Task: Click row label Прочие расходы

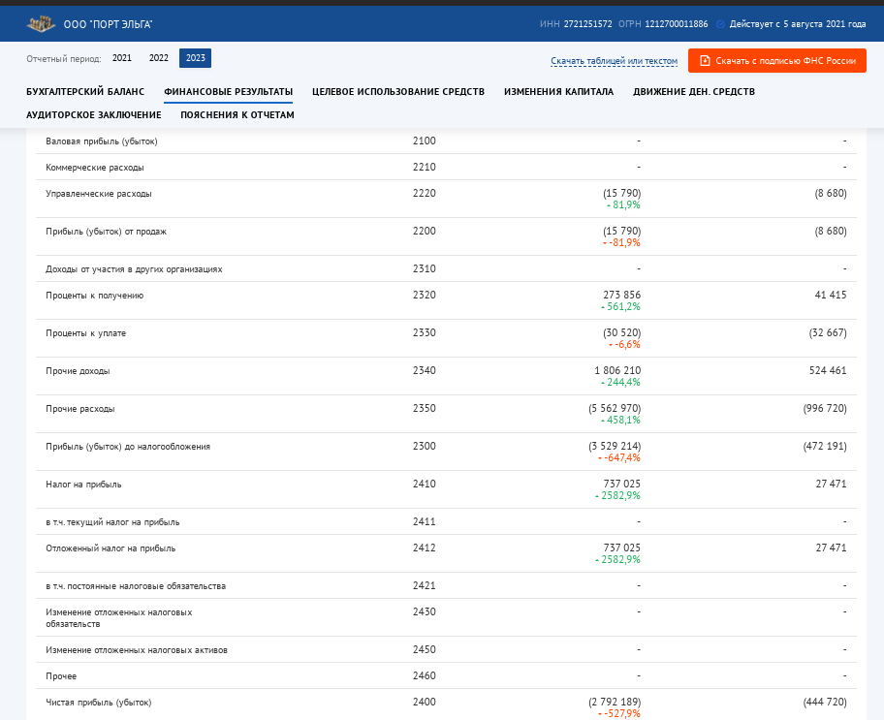Action: (80, 409)
